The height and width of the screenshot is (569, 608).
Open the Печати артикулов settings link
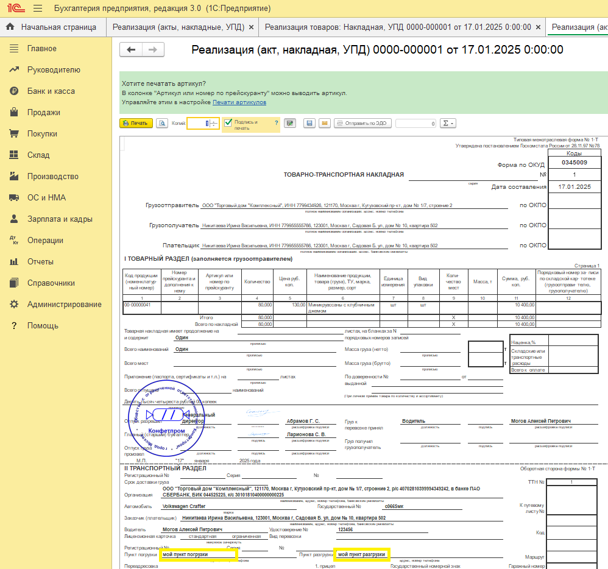(239, 102)
